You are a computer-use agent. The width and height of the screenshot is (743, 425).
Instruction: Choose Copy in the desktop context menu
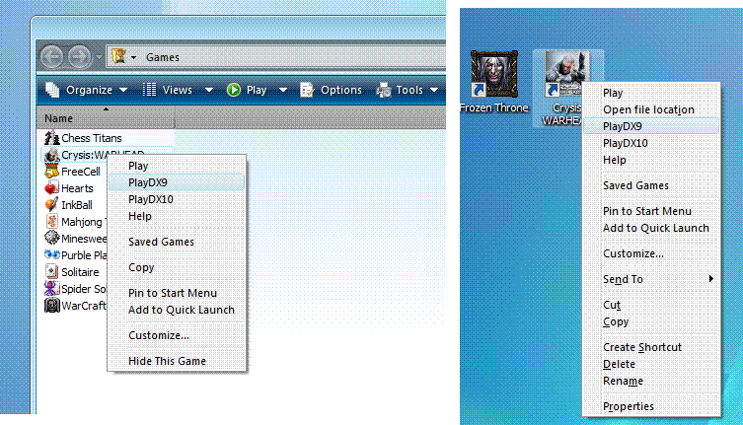[651, 321]
